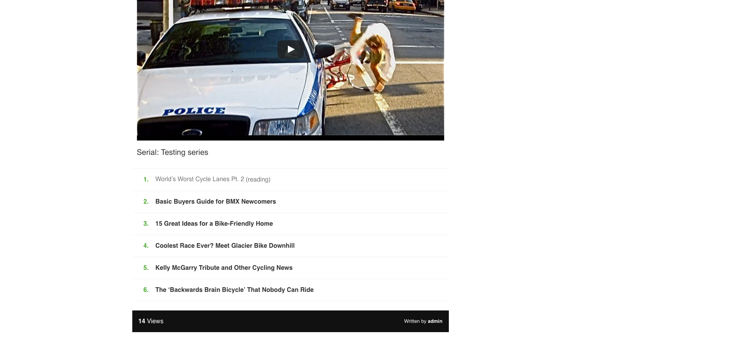739x348 pixels.
Task: Open 'Basic Buyers Guide for BMX Newcomers'
Action: pyautogui.click(x=215, y=202)
